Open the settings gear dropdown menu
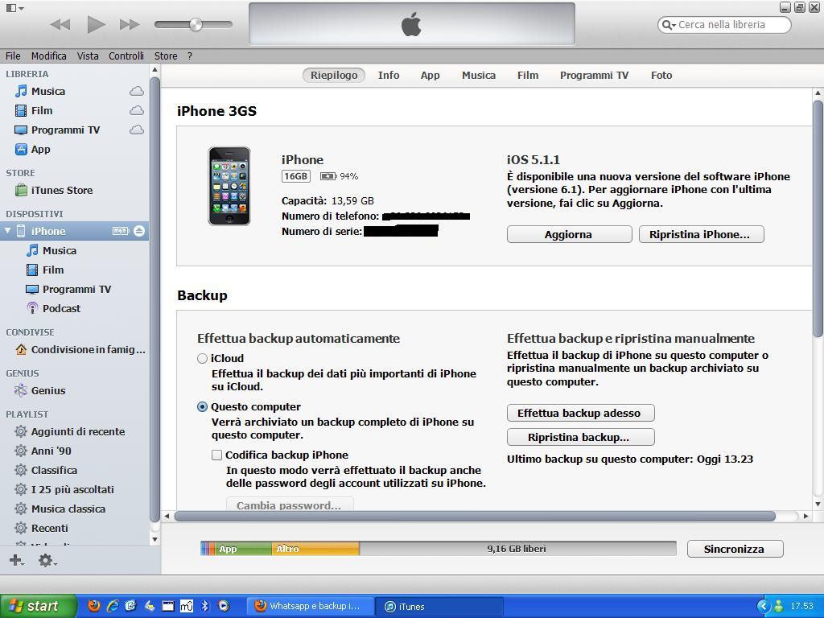Image resolution: width=824 pixels, height=618 pixels. pos(47,560)
